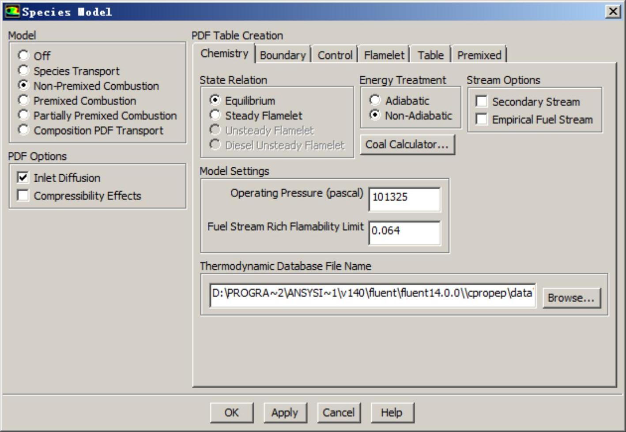
Task: Open the Flamelet tab
Action: click(384, 55)
